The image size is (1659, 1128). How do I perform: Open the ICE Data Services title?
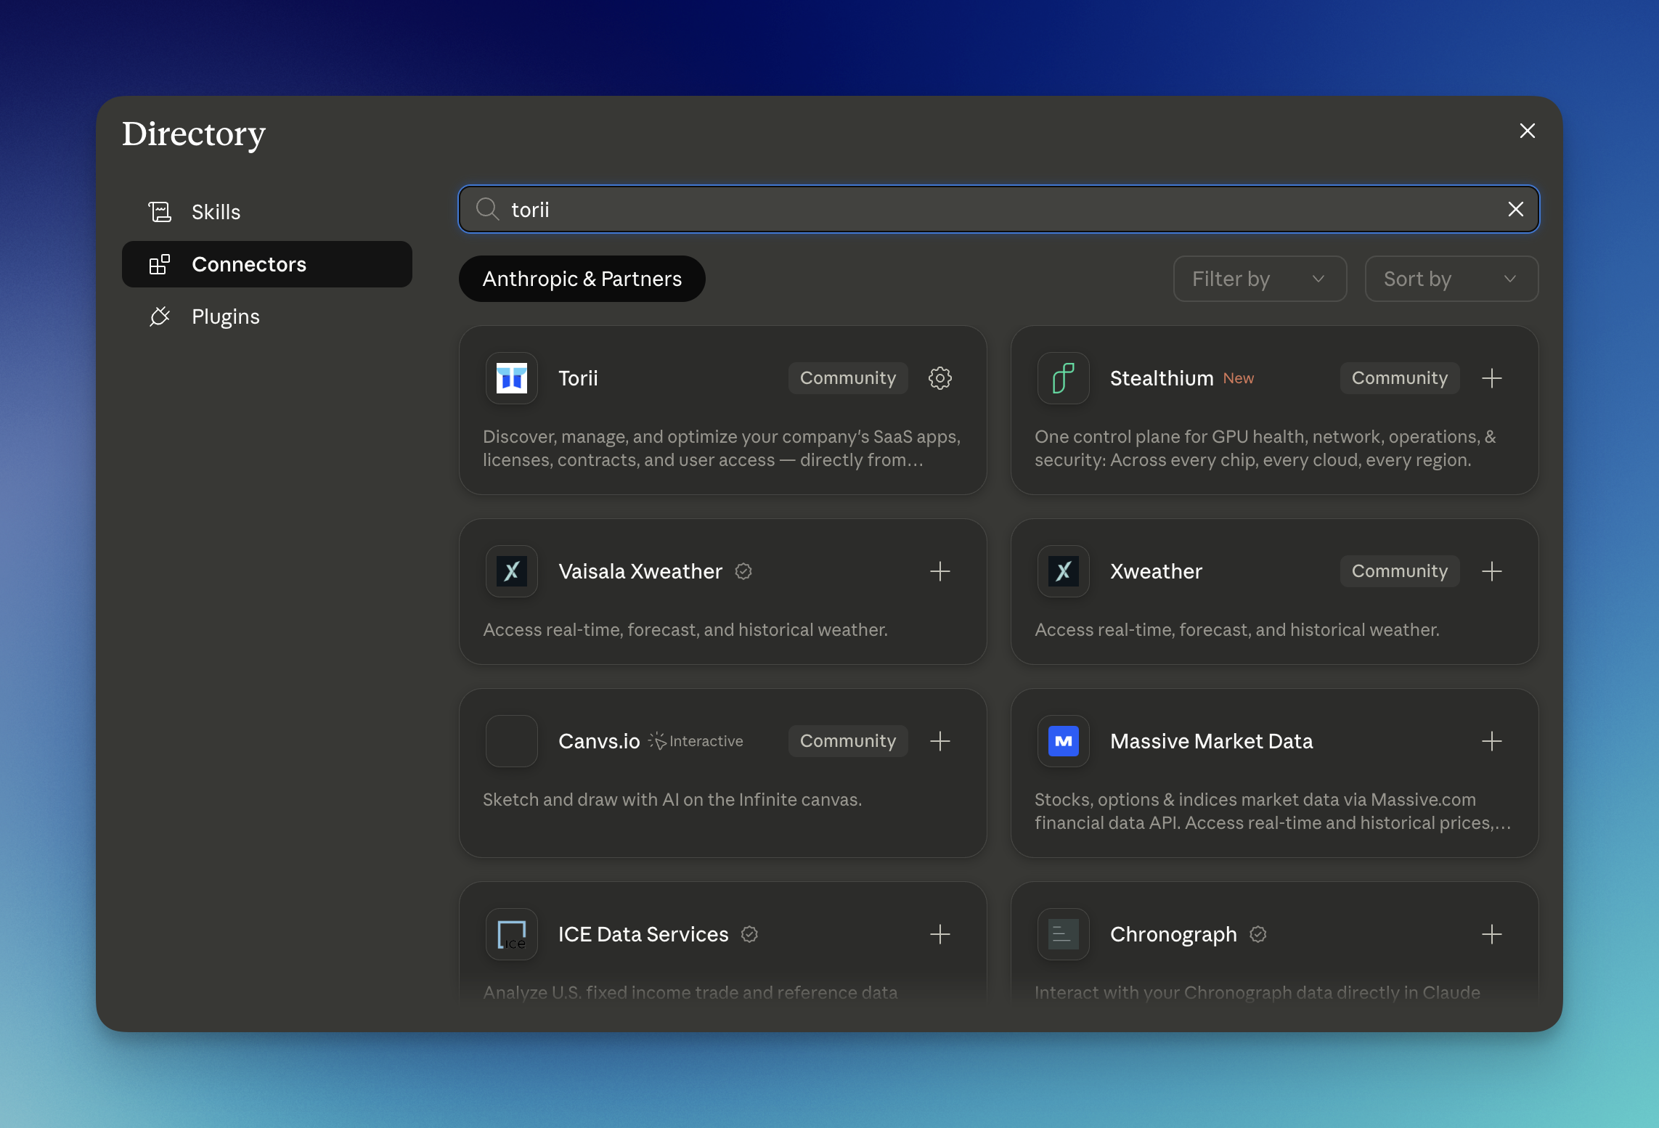(x=643, y=934)
